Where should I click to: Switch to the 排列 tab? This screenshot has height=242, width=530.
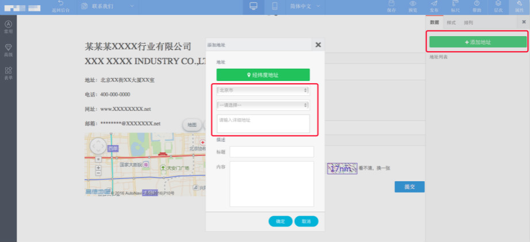point(468,22)
